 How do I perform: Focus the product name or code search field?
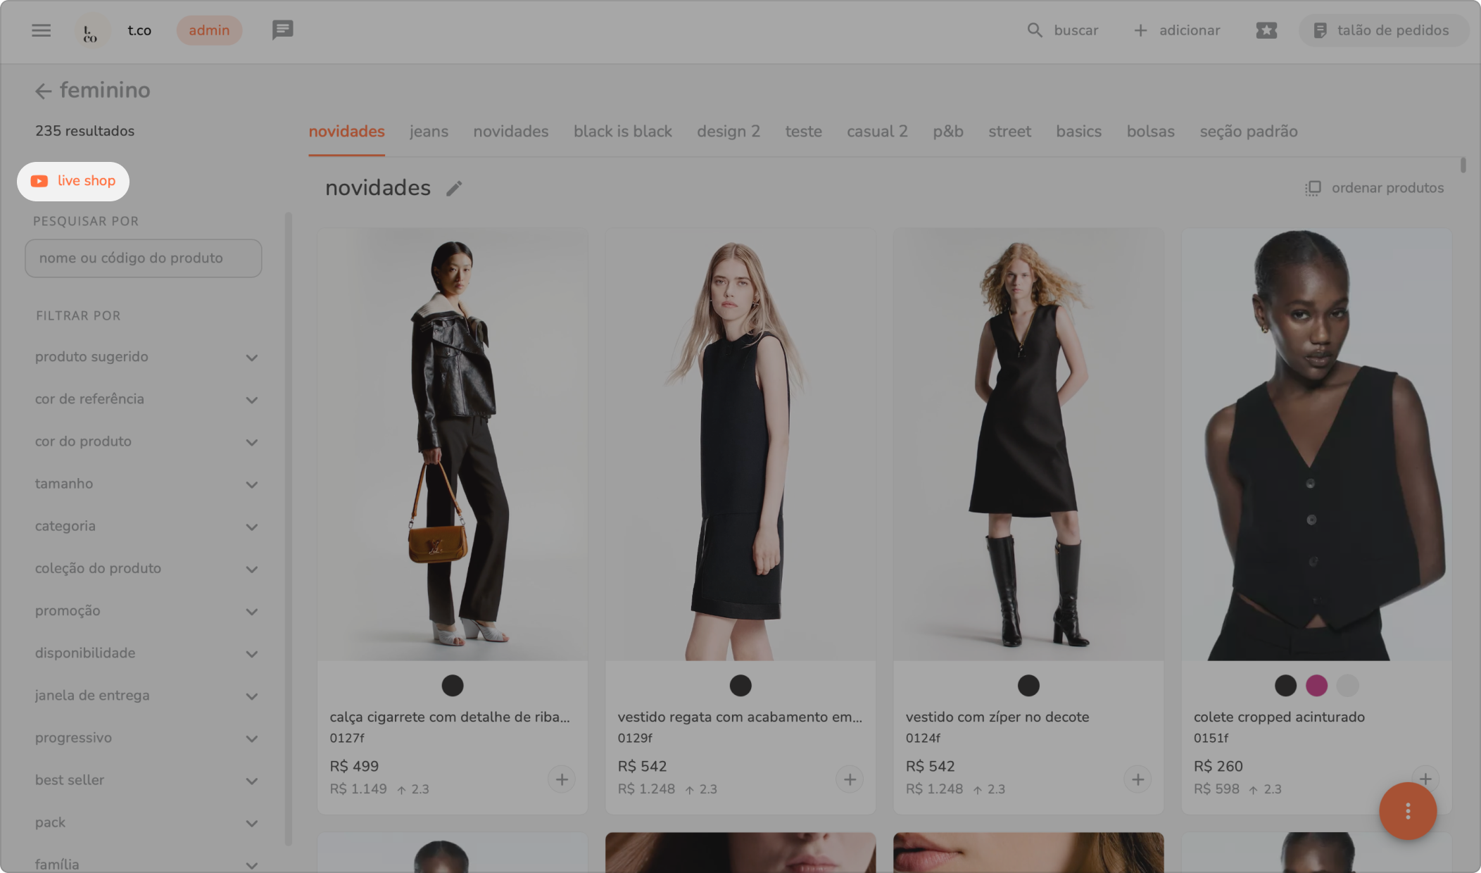tap(144, 258)
